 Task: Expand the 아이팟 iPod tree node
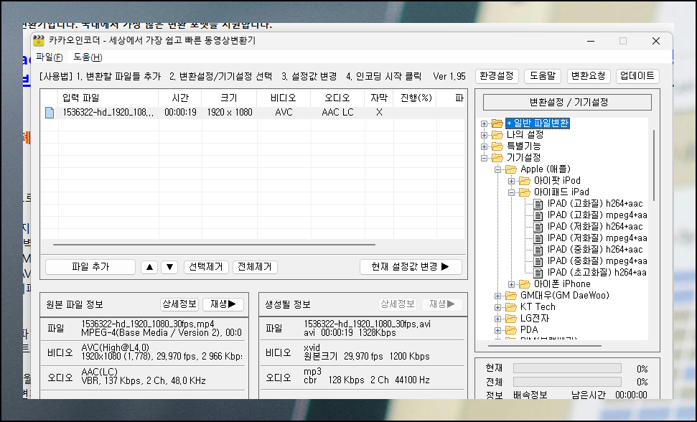click(x=512, y=181)
